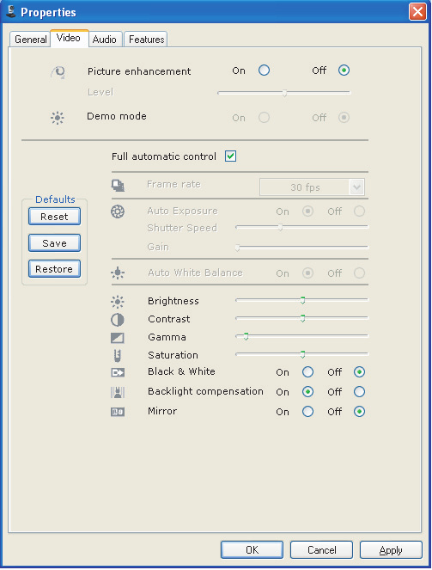This screenshot has height=570, width=432.
Task: Set Mirror to On
Action: click(307, 412)
